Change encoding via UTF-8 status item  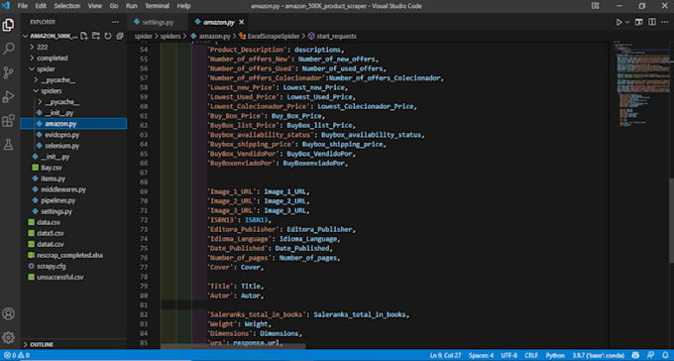[508, 355]
